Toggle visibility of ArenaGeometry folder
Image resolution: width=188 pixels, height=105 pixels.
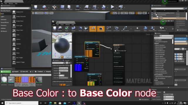pyautogui.click(x=152, y=15)
